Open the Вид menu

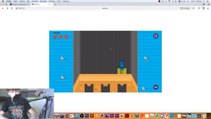point(28,1)
